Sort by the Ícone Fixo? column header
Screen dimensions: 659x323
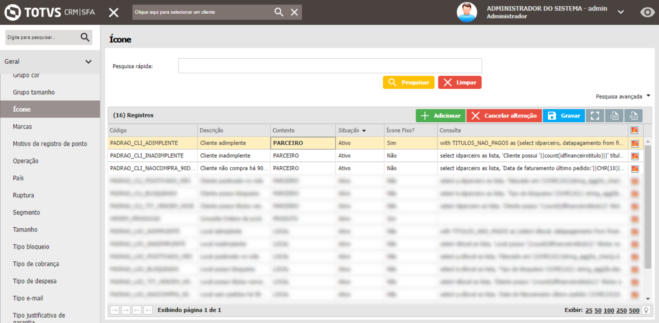pos(411,130)
